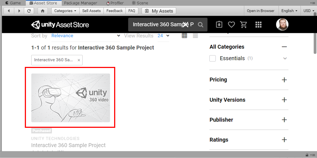The height and width of the screenshot is (158, 317).
Task: Open the shopping cart icon
Action: coord(243,25)
